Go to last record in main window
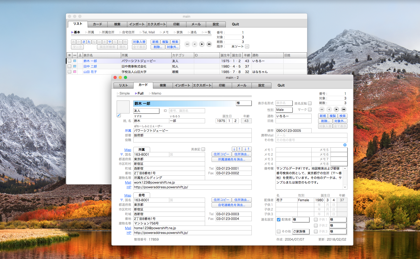 [x=209, y=44]
